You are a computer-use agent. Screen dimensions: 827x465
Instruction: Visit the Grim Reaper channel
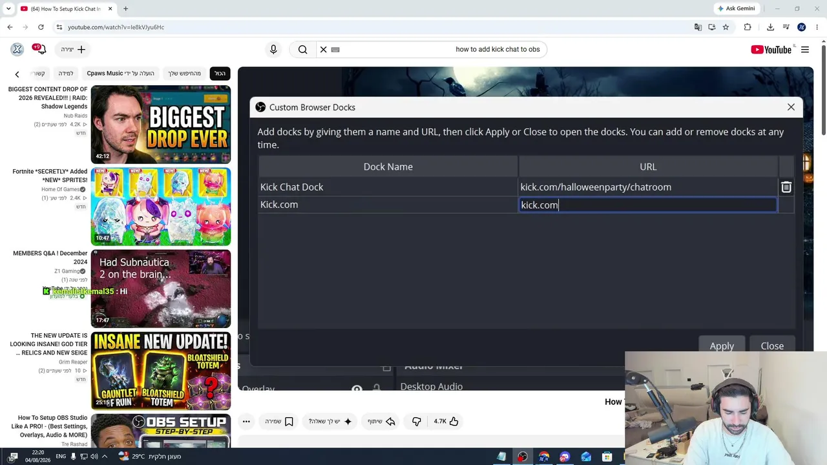click(x=73, y=362)
